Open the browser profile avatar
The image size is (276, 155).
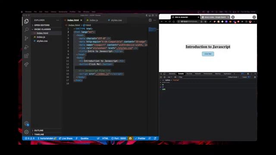point(250,22)
